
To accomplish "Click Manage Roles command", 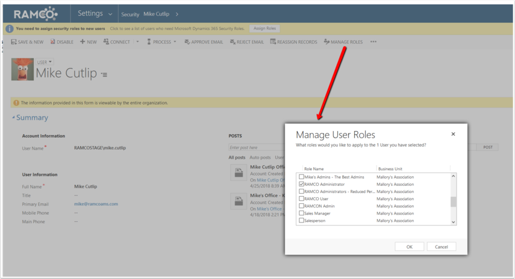I will pyautogui.click(x=343, y=42).
